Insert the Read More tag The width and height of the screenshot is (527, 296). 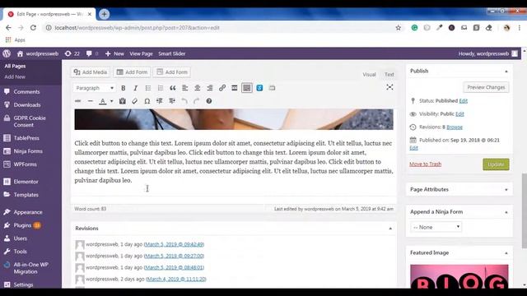tap(234, 88)
